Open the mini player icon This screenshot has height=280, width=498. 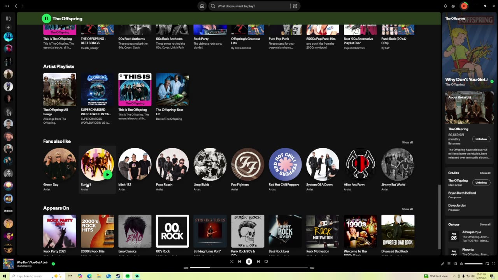[x=487, y=264]
